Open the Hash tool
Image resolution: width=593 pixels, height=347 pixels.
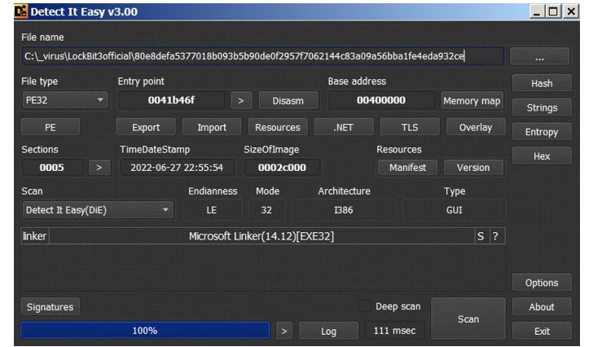542,83
